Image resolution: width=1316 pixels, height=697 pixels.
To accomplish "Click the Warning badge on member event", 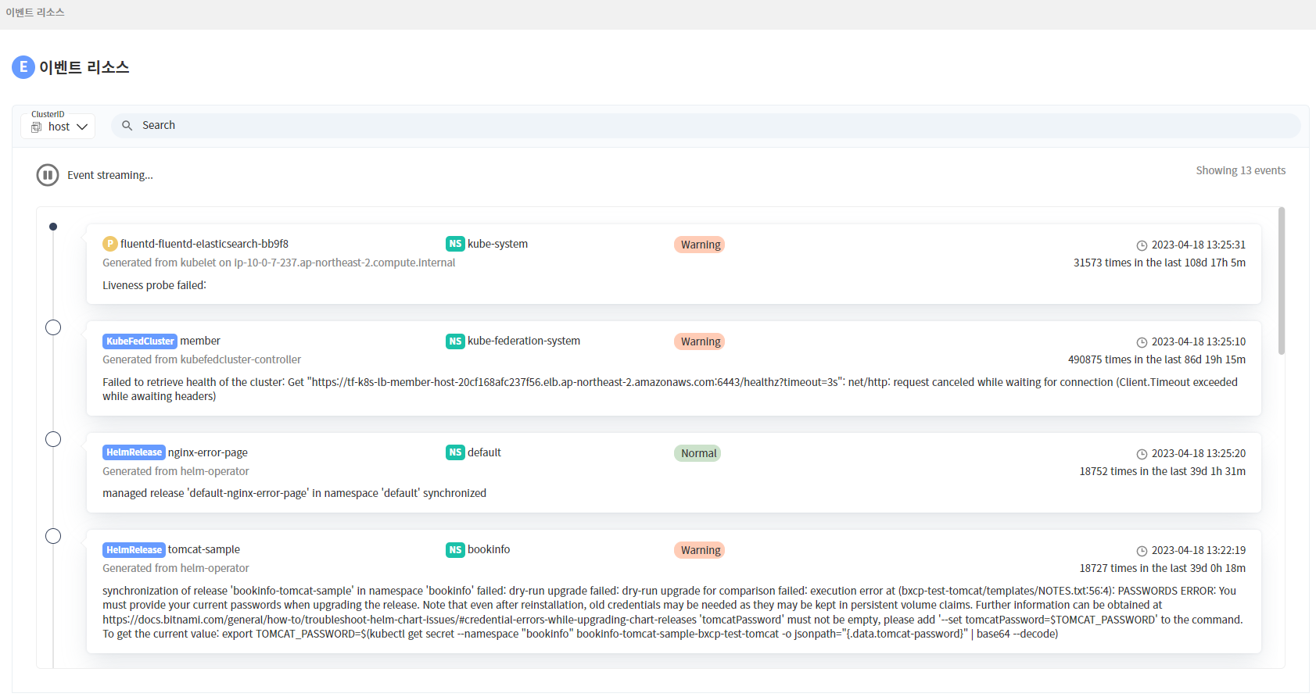I will tap(700, 341).
